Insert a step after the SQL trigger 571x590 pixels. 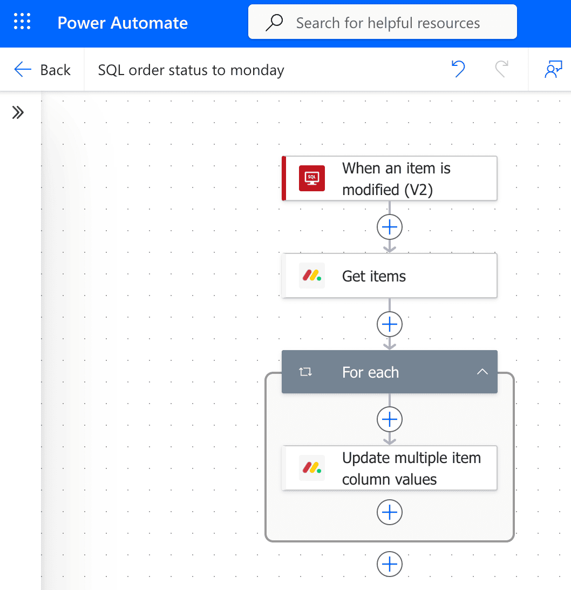390,227
